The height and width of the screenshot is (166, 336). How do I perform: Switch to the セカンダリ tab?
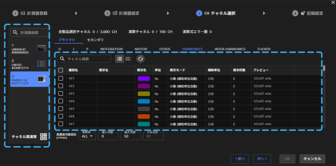(95, 40)
